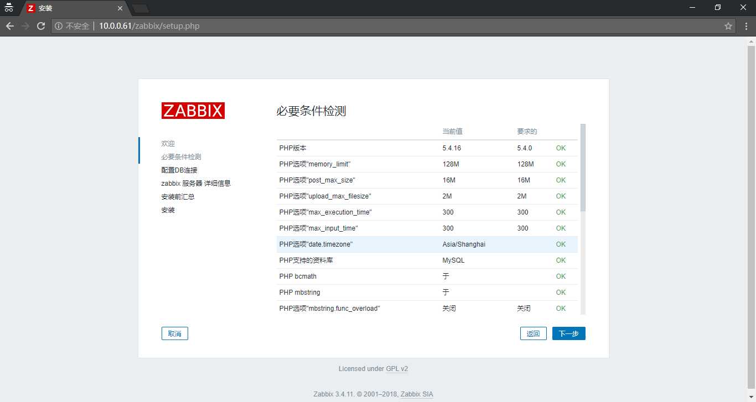Click the required value 5.4.0
This screenshot has height=402, width=756.
pyautogui.click(x=525, y=148)
